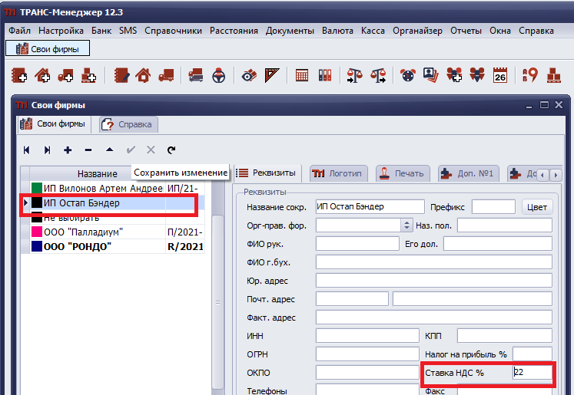This screenshot has width=574, height=395.
Task: Click the map route marker icon
Action: click(529, 75)
